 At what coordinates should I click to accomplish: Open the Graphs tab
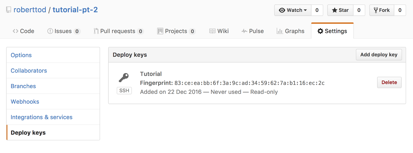click(x=290, y=31)
